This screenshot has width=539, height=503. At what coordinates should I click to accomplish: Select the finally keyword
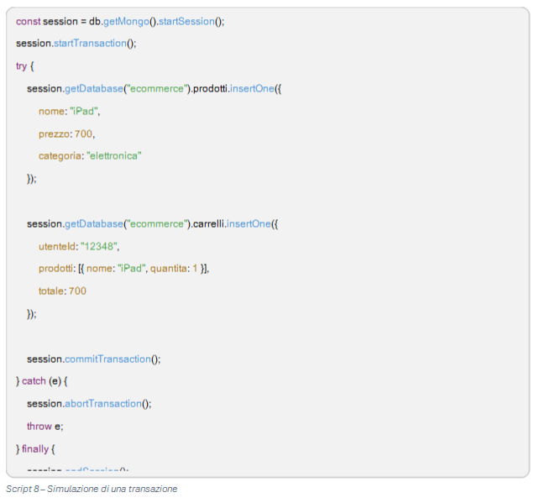tap(35, 449)
